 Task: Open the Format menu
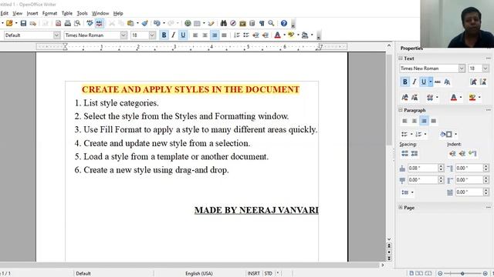point(49,13)
